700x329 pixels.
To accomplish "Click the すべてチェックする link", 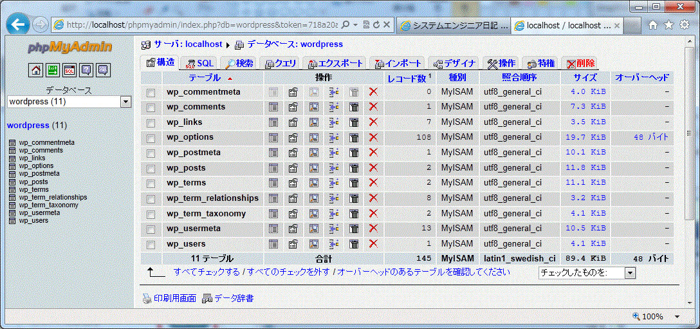I will pyautogui.click(x=207, y=272).
